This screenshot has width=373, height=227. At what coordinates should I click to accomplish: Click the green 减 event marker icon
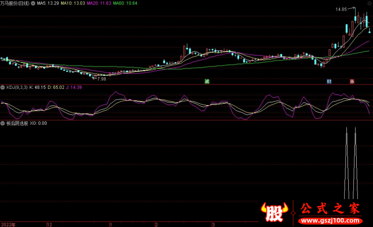coord(207,81)
